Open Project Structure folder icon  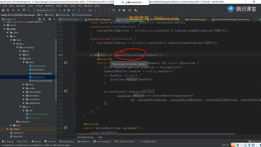click(124, 10)
